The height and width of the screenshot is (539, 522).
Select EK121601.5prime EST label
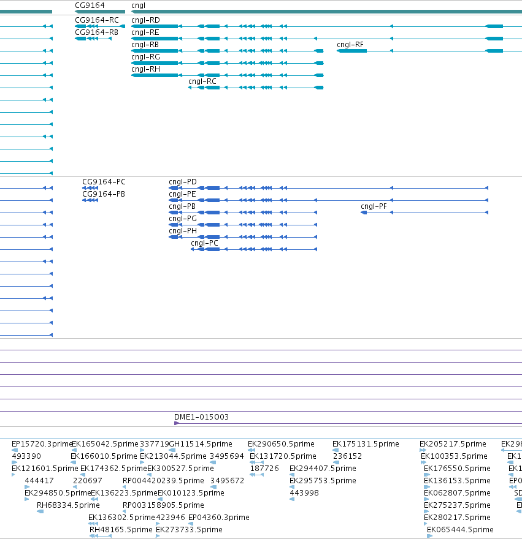pyautogui.click(x=45, y=469)
